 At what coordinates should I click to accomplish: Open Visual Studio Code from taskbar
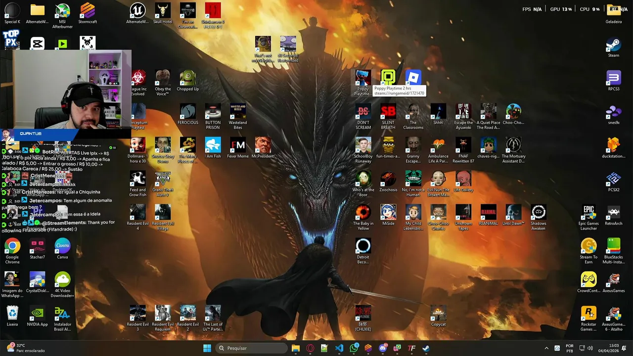pyautogui.click(x=339, y=348)
